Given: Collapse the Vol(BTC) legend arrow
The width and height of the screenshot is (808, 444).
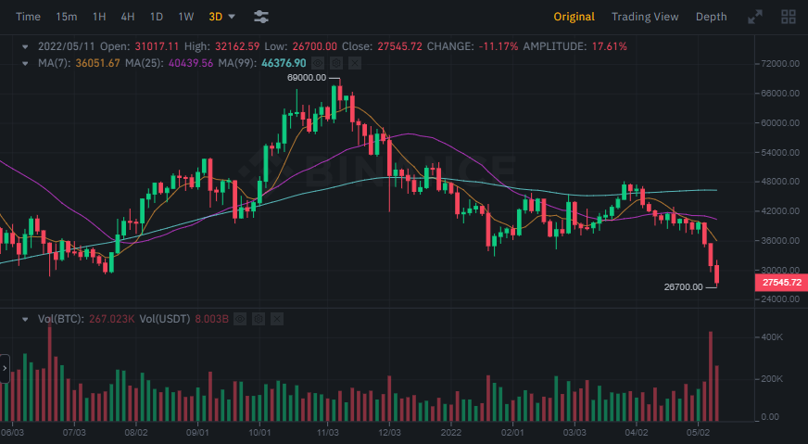Looking at the screenshot, I should tap(26, 319).
